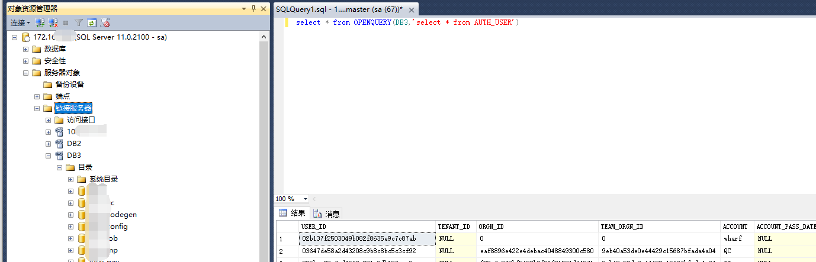
Task: Click inside the OPENQUERY query text
Action: (x=407, y=22)
